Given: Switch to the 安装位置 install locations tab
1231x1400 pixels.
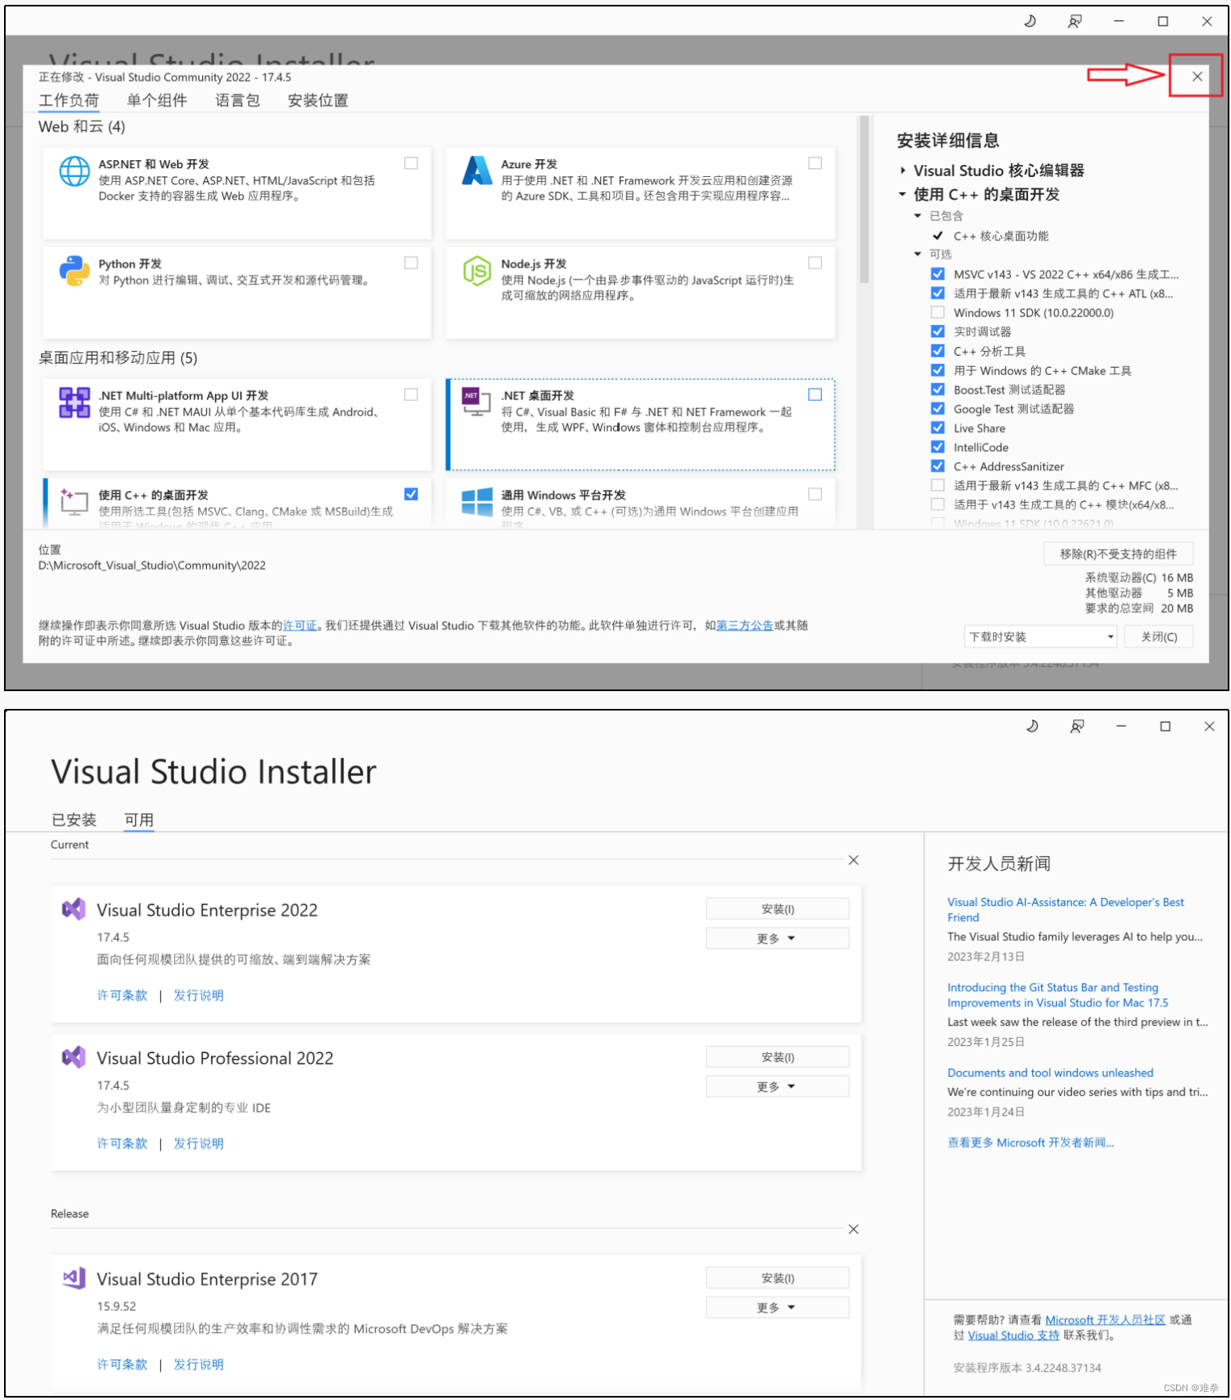Looking at the screenshot, I should (x=318, y=100).
